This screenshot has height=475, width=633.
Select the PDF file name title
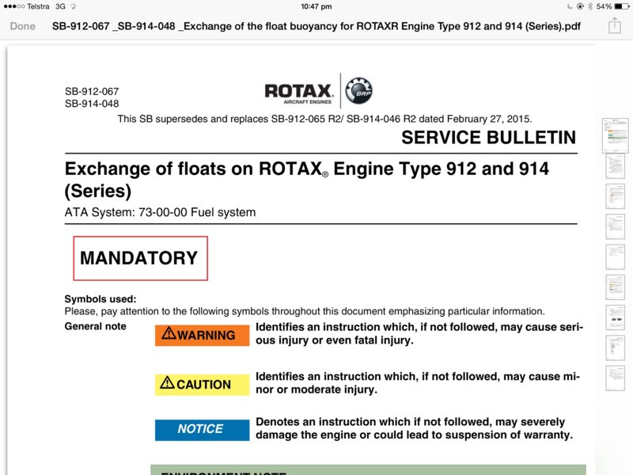pos(316,26)
